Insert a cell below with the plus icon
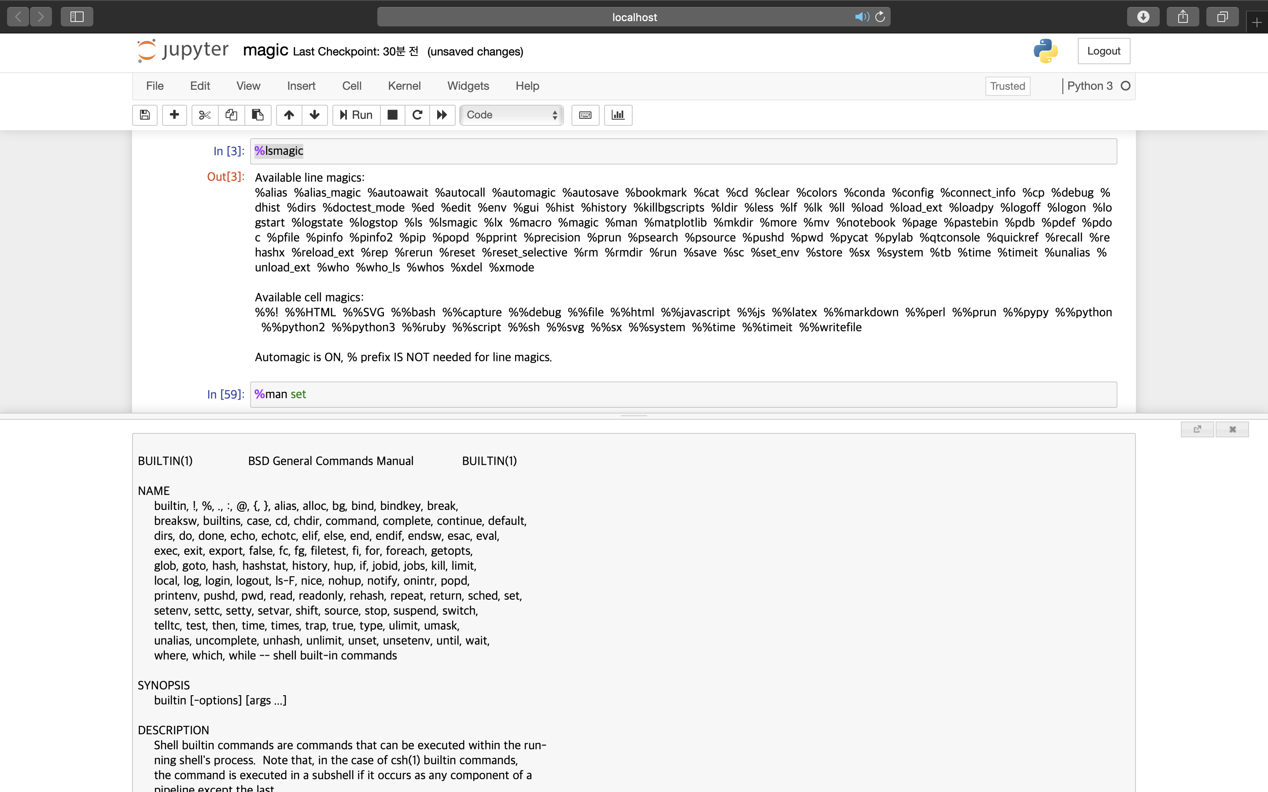The image size is (1268, 792). [x=174, y=115]
